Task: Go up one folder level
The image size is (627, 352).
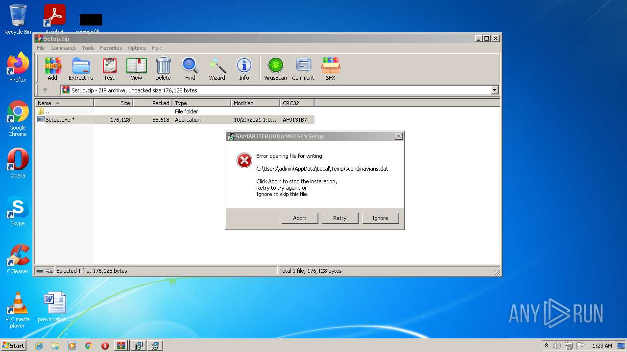Action: 45,90
